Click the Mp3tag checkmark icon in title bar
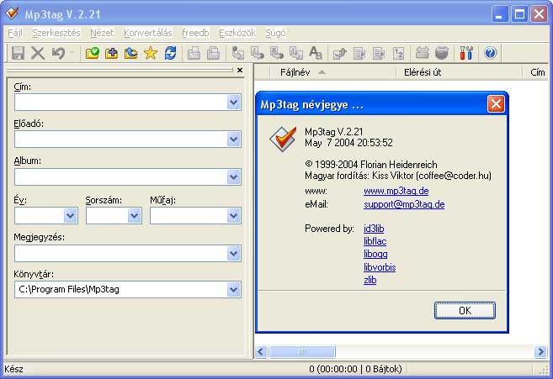Viewport: 553px width, 379px height. pyautogui.click(x=13, y=13)
